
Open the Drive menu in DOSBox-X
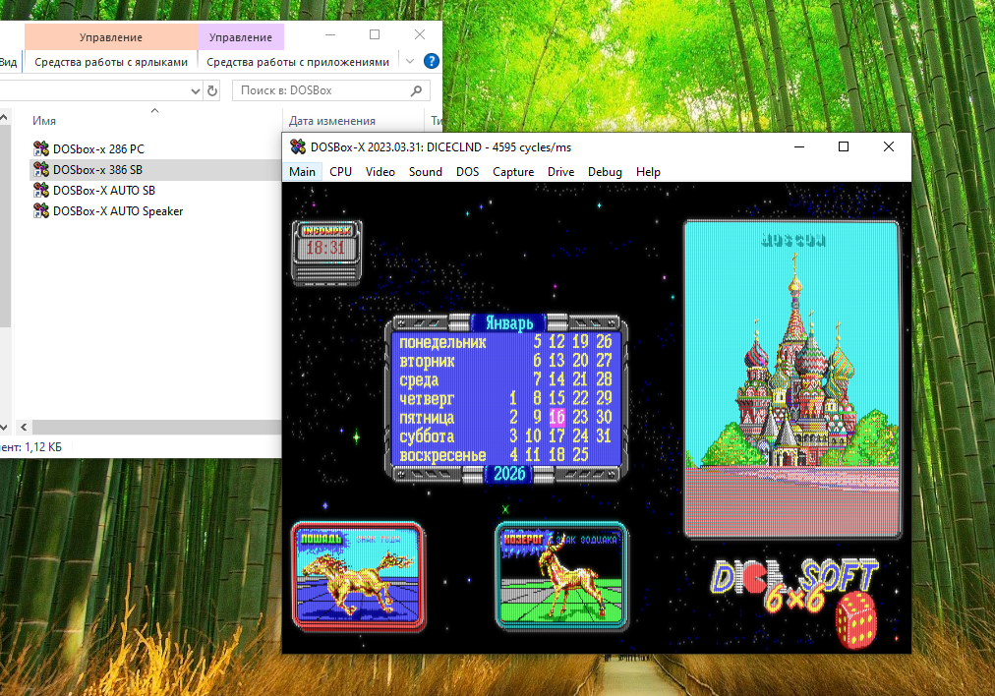pos(561,172)
